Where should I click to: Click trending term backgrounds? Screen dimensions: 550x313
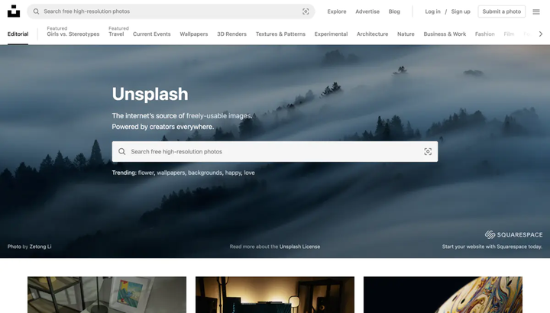pos(205,173)
